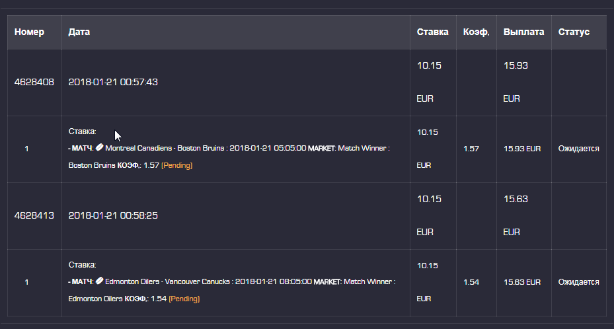Click the [Pending] label of the Boston Bruins bet
Image resolution: width=614 pixels, height=329 pixels.
pyautogui.click(x=176, y=166)
